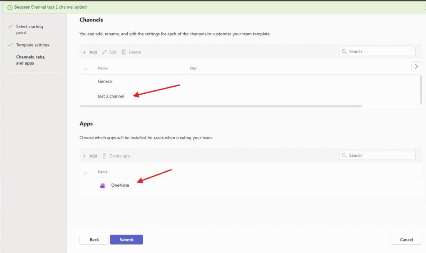Sort apps by the Name column header
Viewport: 426px width, 253px height.
(x=103, y=172)
